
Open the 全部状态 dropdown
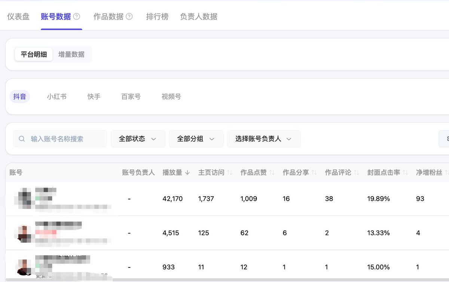pyautogui.click(x=138, y=139)
